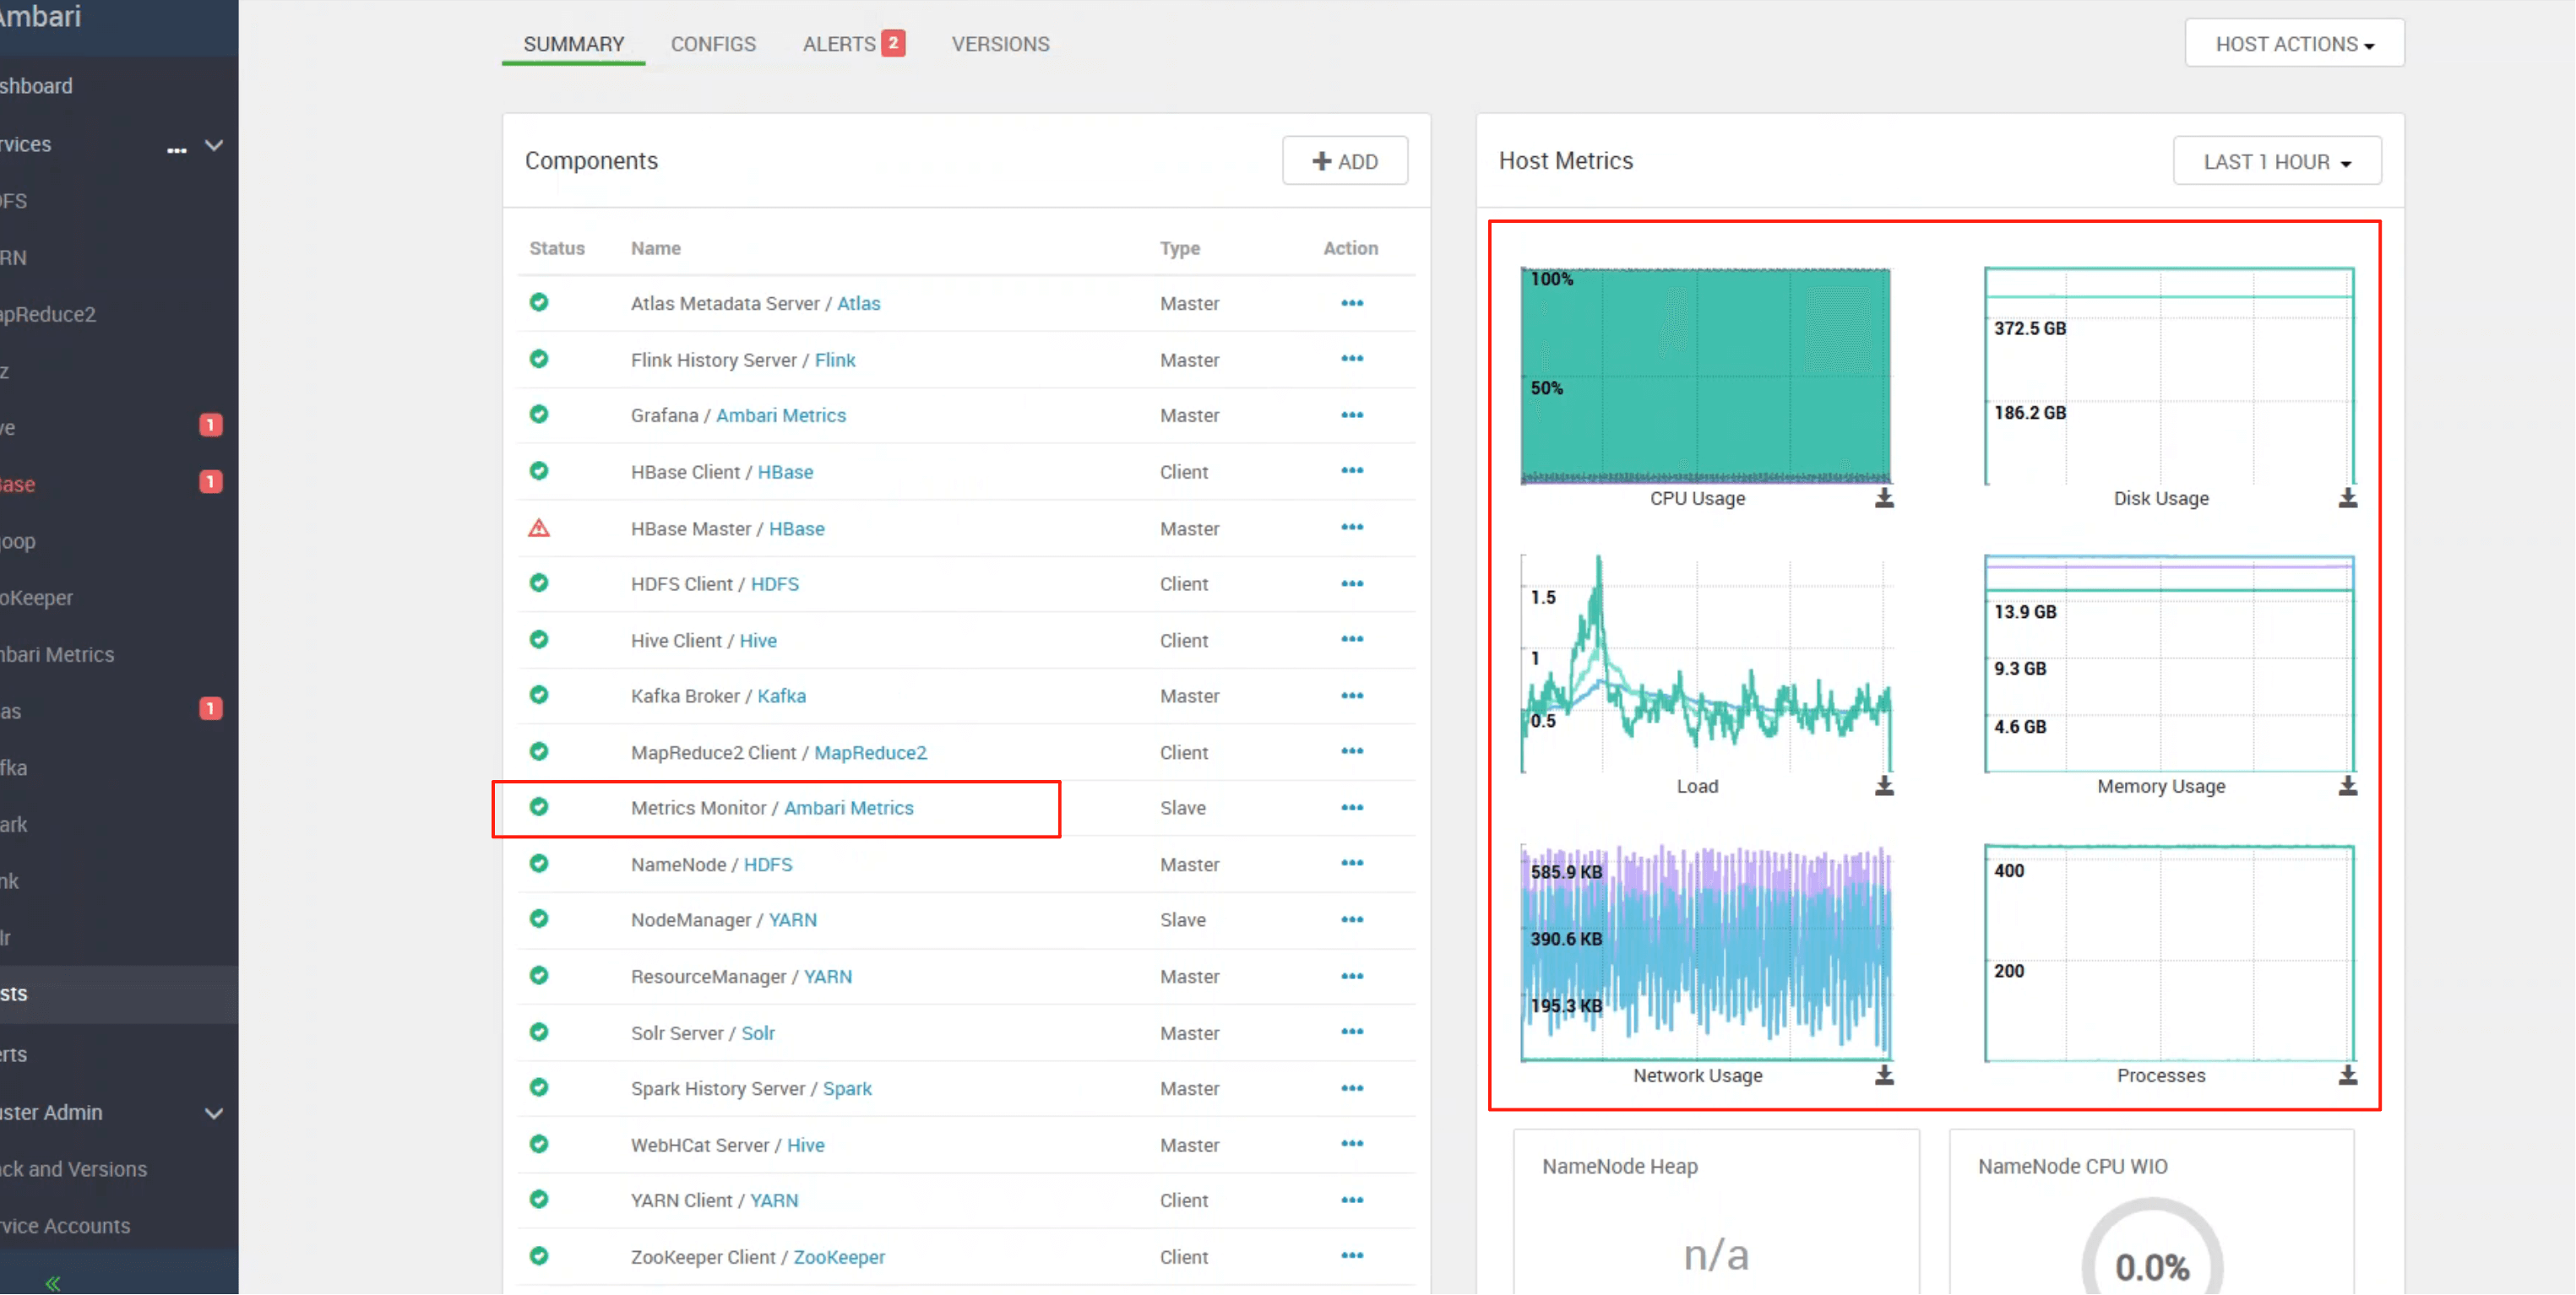Open Ambari Metrics link for Metrics Monitor

coord(848,807)
